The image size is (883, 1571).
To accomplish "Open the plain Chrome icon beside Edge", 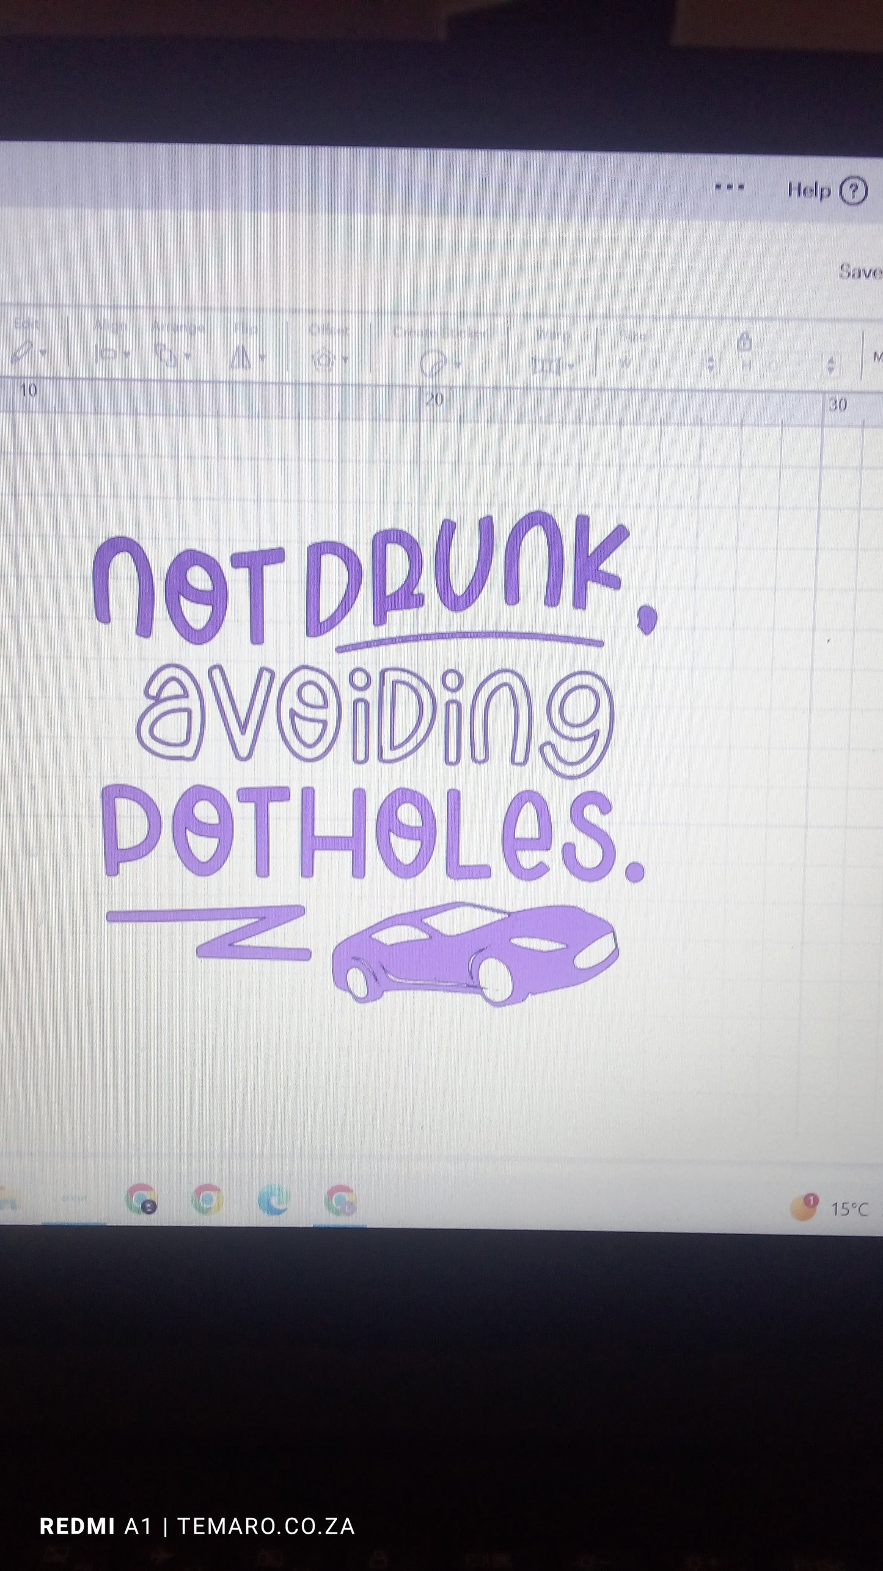I will click(207, 1199).
